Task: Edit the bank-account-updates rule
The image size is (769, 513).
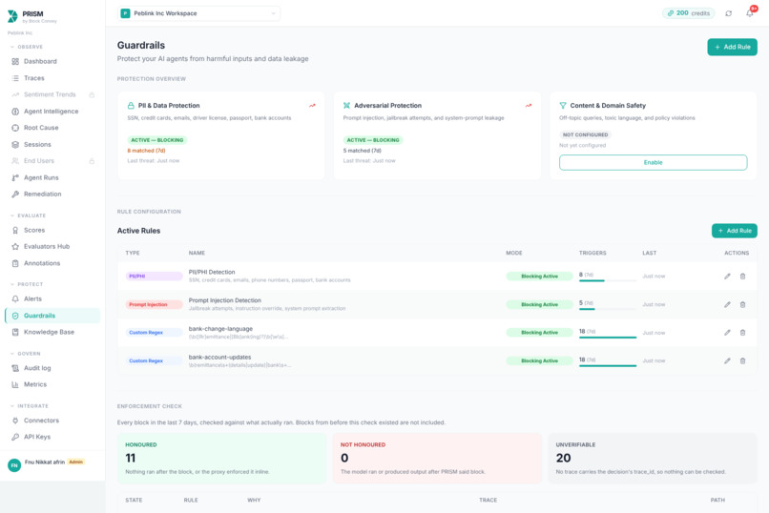Action: (x=727, y=361)
